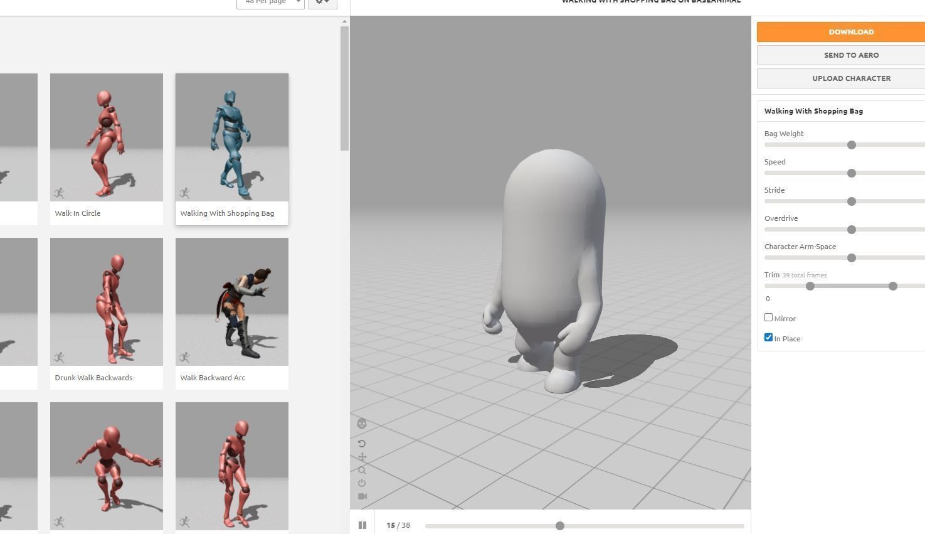Select the Drunk Walk Backwards animation thumbnail
This screenshot has height=534, width=925.
[x=107, y=302]
